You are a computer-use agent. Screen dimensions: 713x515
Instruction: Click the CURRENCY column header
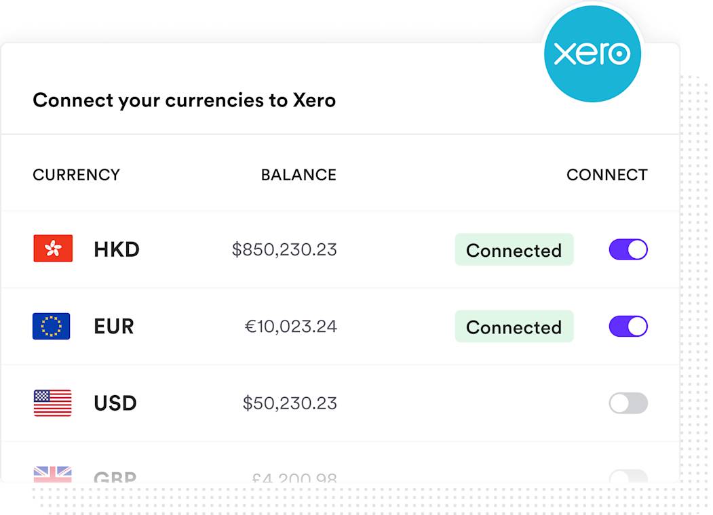pos(76,174)
